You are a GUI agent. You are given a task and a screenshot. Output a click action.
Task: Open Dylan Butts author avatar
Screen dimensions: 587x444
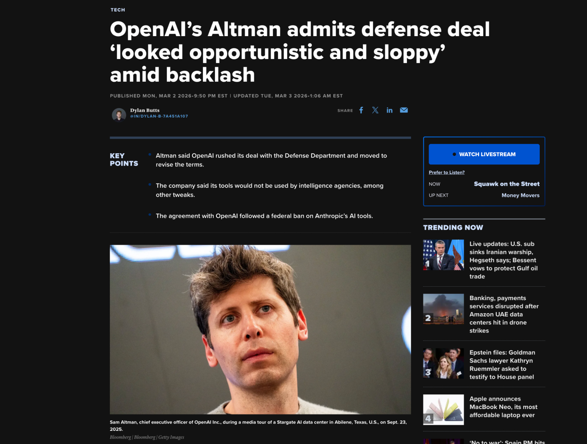click(119, 114)
